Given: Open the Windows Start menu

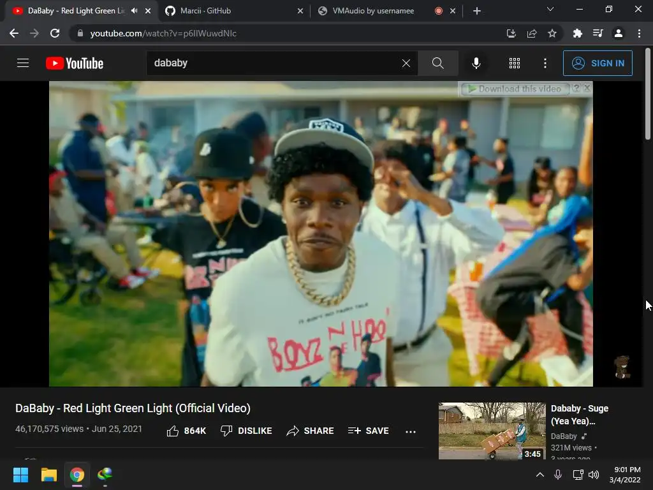Looking at the screenshot, I should [20, 475].
